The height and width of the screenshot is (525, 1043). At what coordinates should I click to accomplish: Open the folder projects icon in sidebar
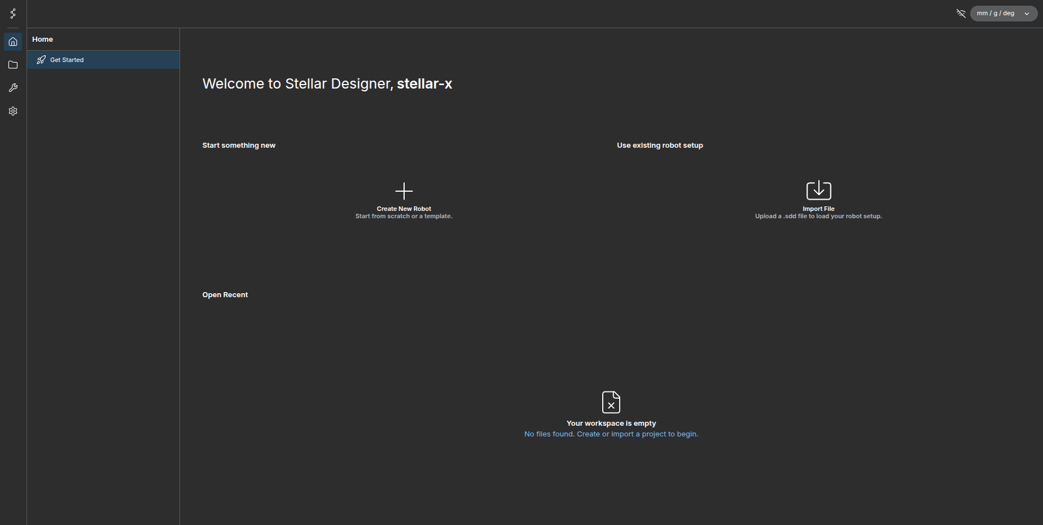[x=13, y=65]
